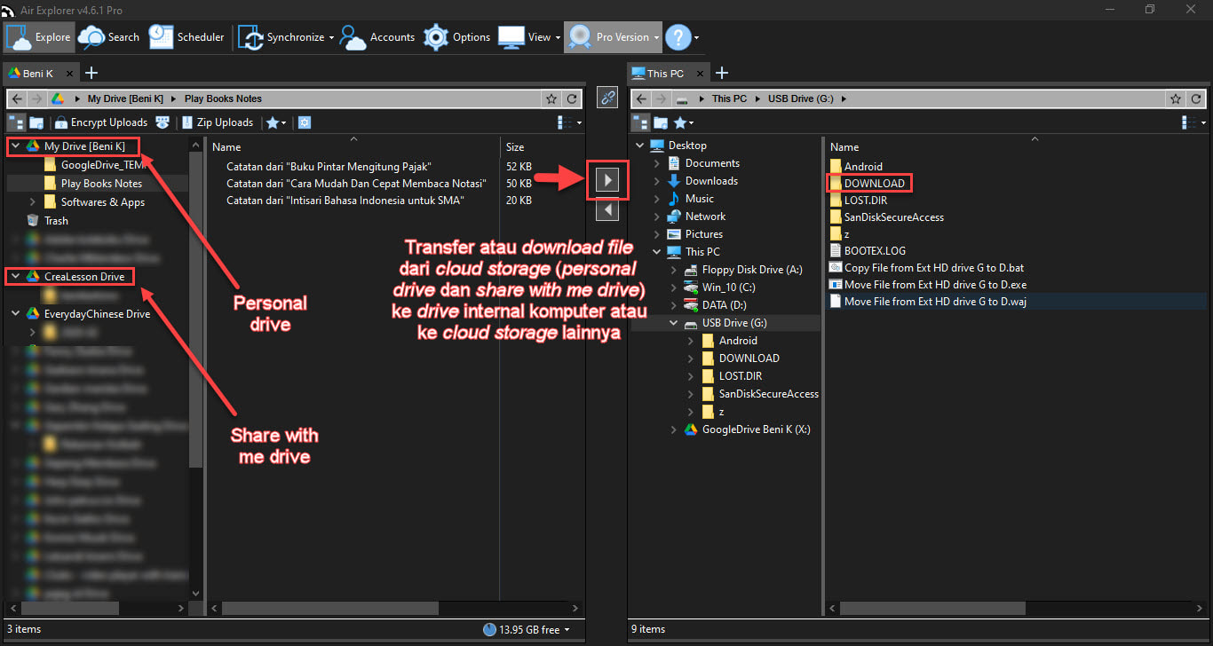Toggle Zip Uploads
This screenshot has width=1213, height=646.
218,122
